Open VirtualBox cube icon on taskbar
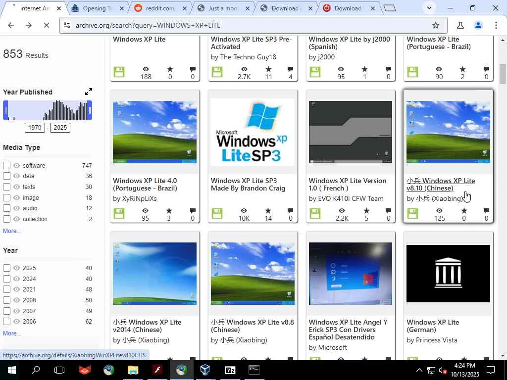 205,370
